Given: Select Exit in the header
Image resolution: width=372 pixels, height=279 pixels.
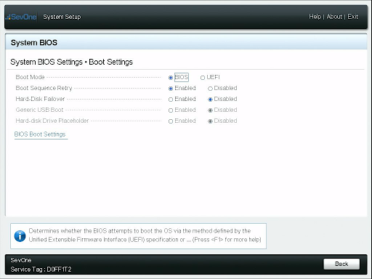Looking at the screenshot, I should coord(352,17).
